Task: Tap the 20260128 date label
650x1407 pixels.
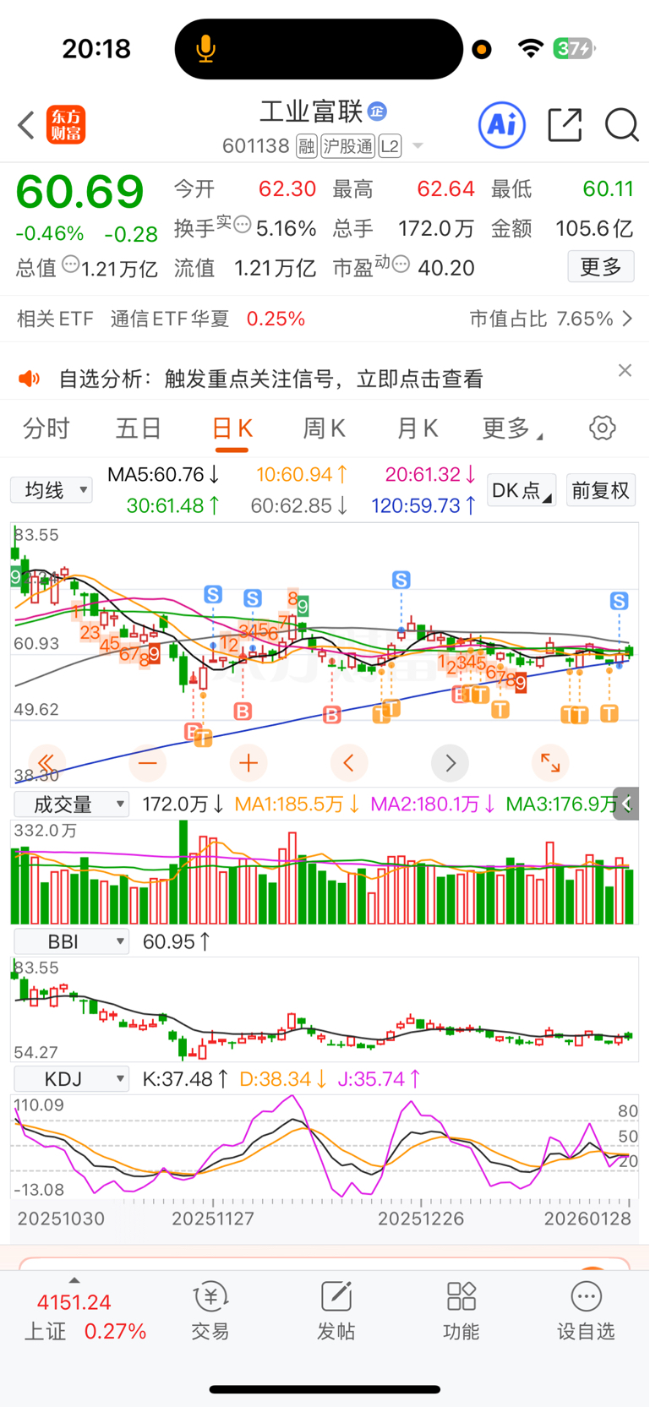Action: point(587,1219)
